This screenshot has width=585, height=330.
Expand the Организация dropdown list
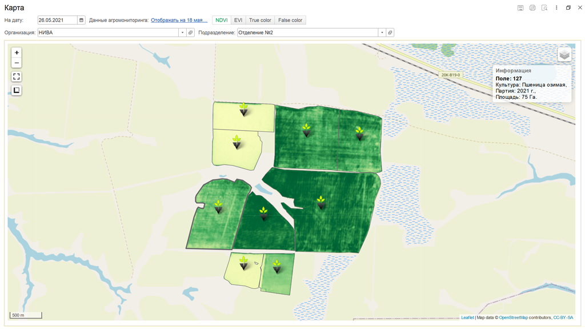(x=183, y=33)
